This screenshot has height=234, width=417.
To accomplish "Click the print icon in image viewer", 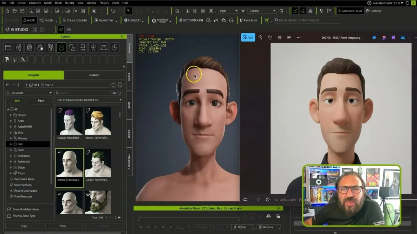I will click(x=279, y=37).
